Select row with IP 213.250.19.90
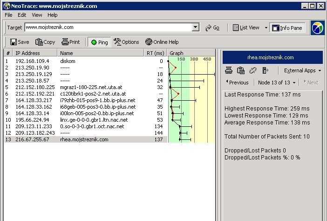Screen dimensions: 327x221 coord(86,68)
